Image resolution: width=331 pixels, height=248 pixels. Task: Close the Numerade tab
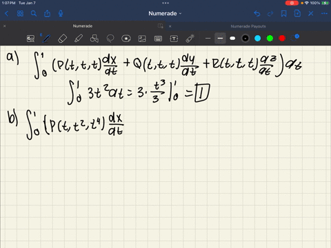(4, 26)
